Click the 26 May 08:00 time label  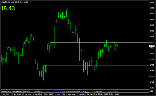click(x=103, y=94)
